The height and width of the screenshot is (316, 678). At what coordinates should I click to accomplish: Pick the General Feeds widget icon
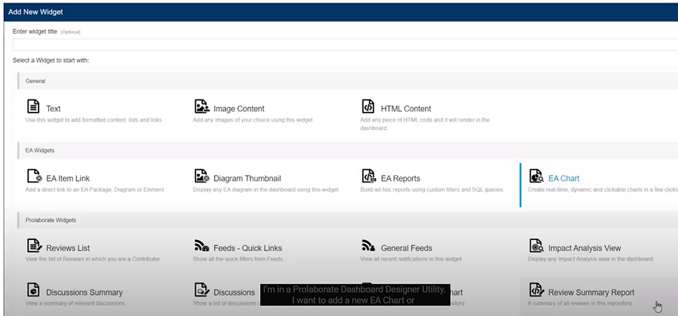coord(368,245)
